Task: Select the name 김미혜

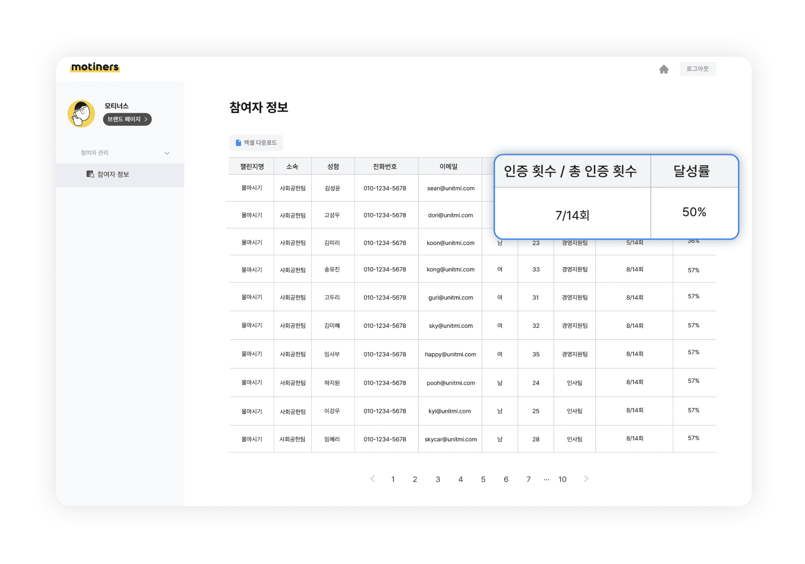Action: (x=332, y=326)
